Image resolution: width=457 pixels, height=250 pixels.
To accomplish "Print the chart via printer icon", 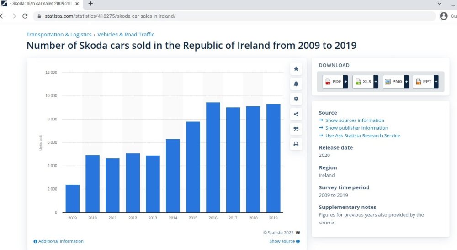I will tap(296, 144).
